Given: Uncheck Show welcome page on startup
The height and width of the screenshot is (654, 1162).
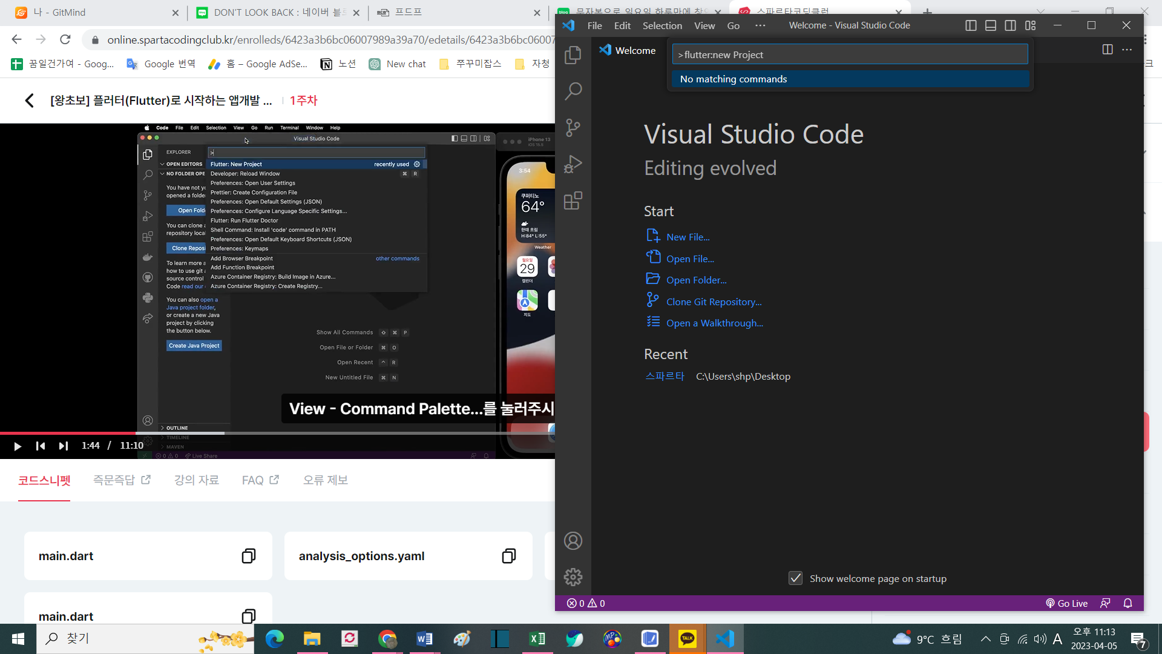Looking at the screenshot, I should point(795,578).
